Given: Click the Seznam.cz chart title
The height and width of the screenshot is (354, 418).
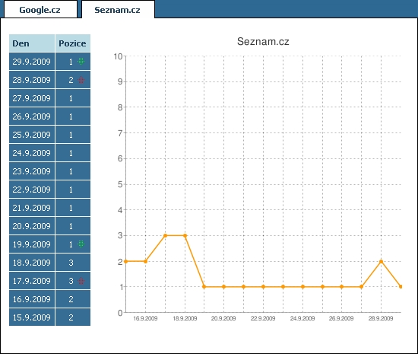Looking at the screenshot, I should tap(263, 42).
